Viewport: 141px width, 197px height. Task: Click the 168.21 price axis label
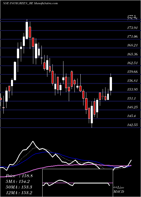pos(133,45)
